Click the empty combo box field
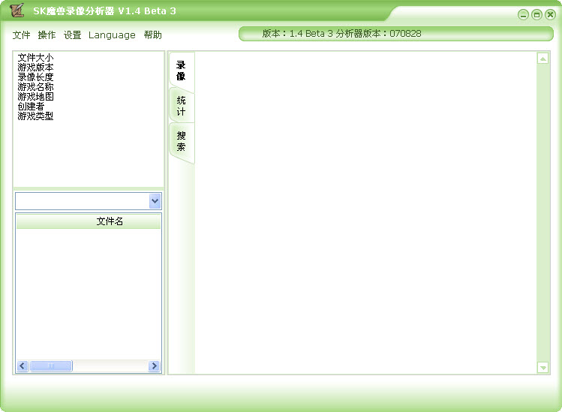This screenshot has height=412, width=562. [x=83, y=201]
